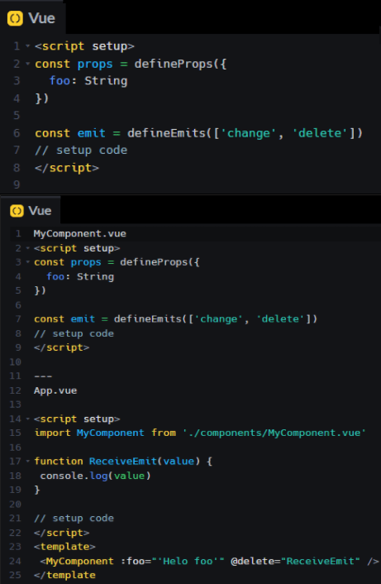Click the '// setup code' comment on line 8, lower block
This screenshot has height=584, width=381.
pos(74,333)
